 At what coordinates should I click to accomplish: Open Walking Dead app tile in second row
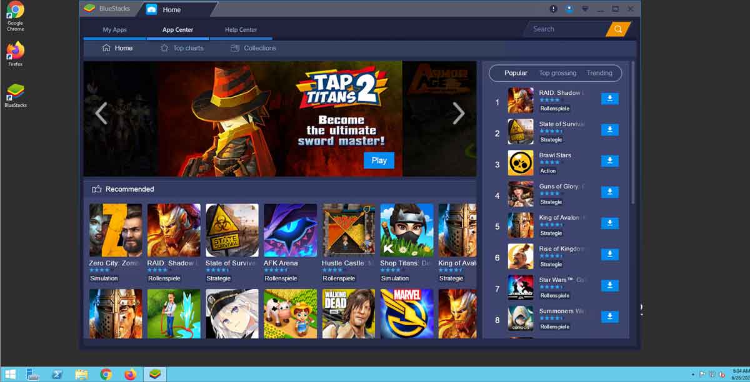(349, 313)
